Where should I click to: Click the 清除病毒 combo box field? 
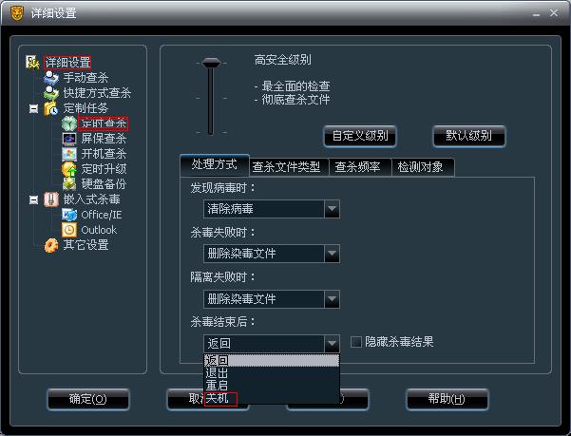click(272, 209)
